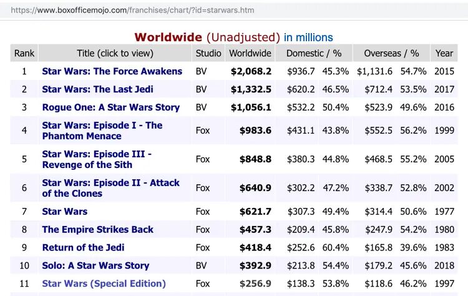
Task: Click Star Wars (Special Edition) link
Action: (104, 284)
